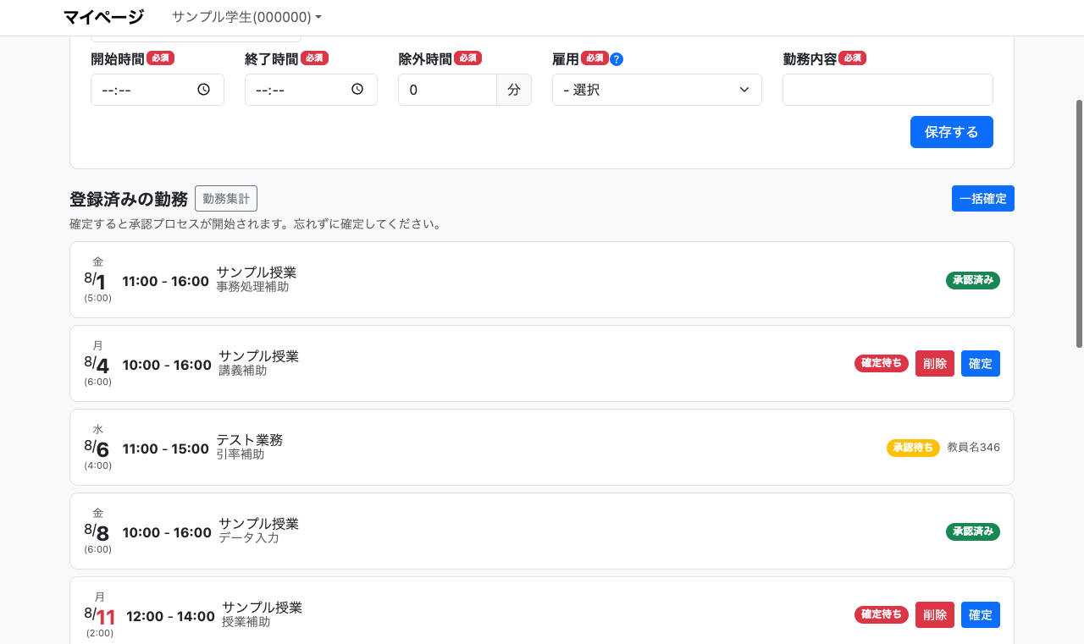Click the 確定待ち badge on 8/11 entry
The image size is (1084, 644).
[882, 615]
